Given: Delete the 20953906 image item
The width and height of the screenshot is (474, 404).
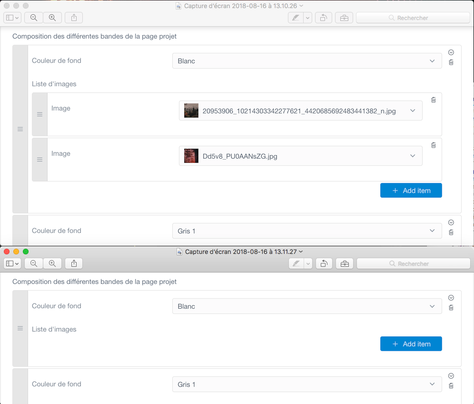Looking at the screenshot, I should tap(434, 100).
